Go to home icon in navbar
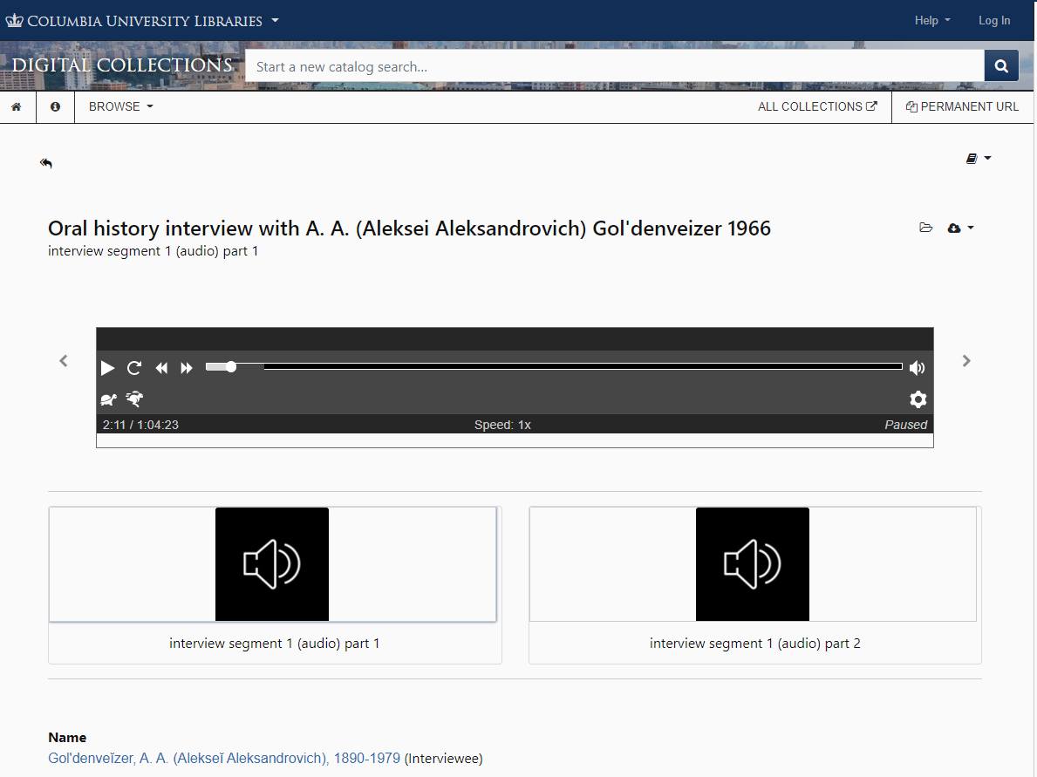 [17, 106]
